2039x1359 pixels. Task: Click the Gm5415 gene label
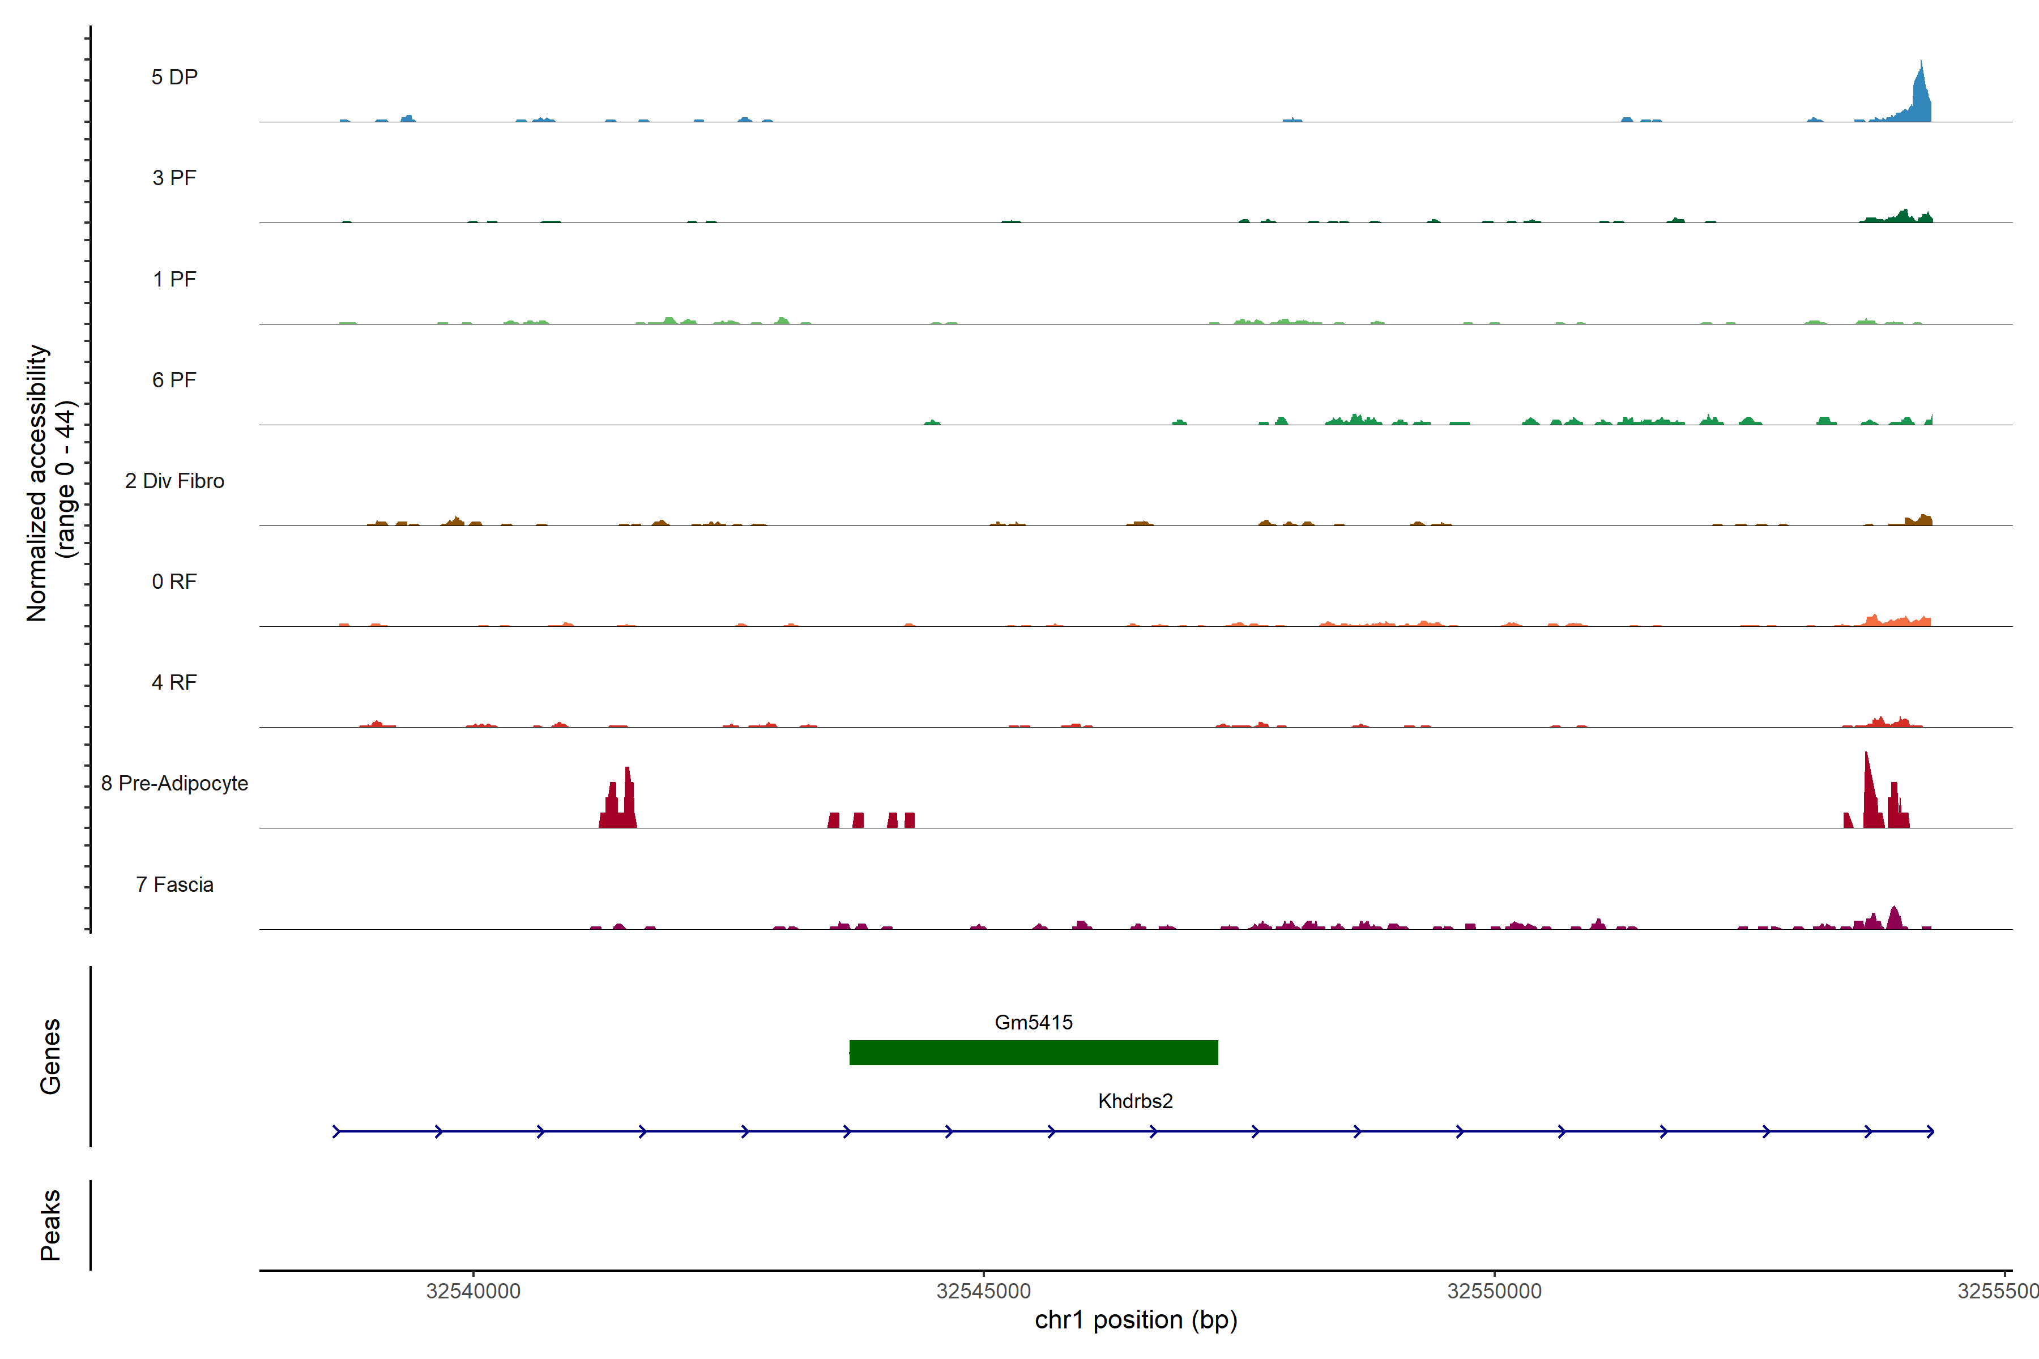1033,1022
